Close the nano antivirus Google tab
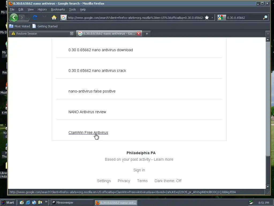 [139, 34]
